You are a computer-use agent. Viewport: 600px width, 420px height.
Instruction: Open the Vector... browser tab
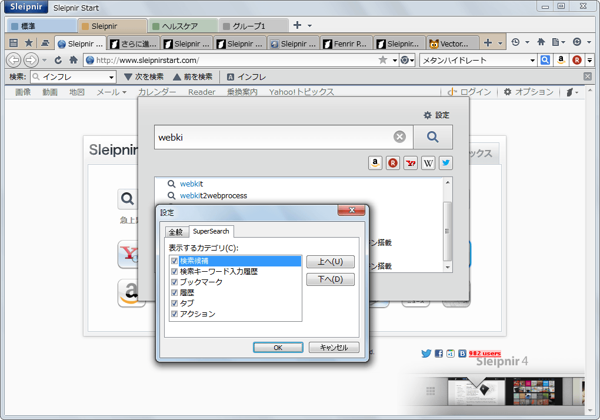coord(454,44)
